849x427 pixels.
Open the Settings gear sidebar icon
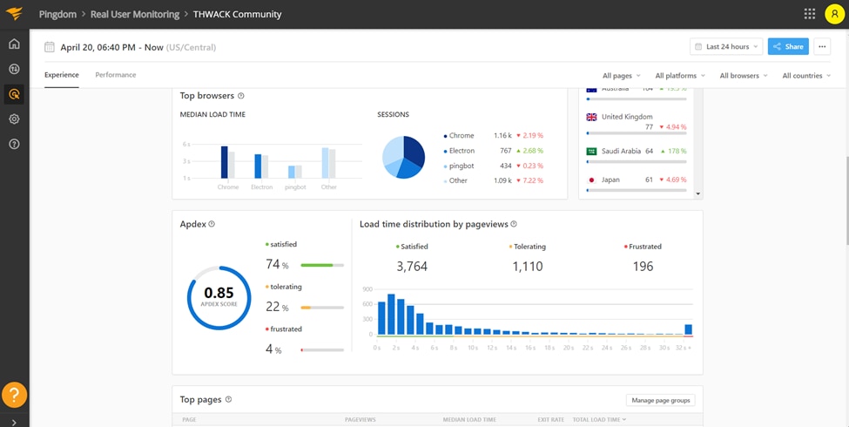14,119
